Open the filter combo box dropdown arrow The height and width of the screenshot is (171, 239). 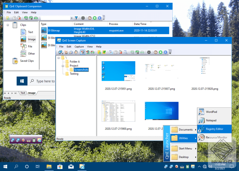click(72, 18)
